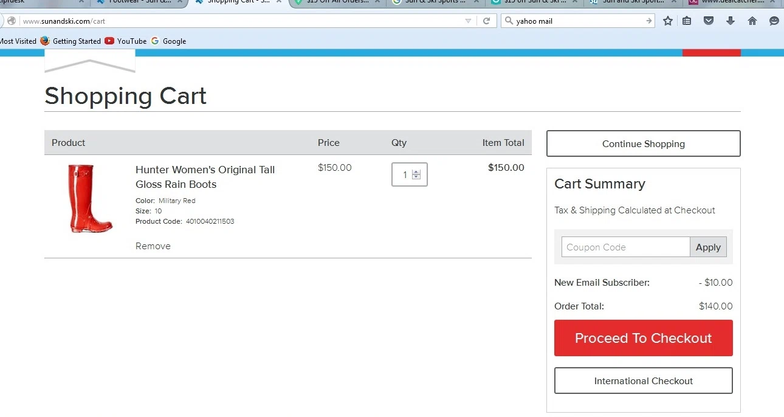The width and height of the screenshot is (784, 417).
Task: Apply the coupon code
Action: click(x=708, y=247)
